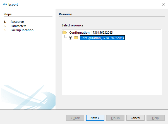Click the open folder icon at tree root

(x=65, y=33)
